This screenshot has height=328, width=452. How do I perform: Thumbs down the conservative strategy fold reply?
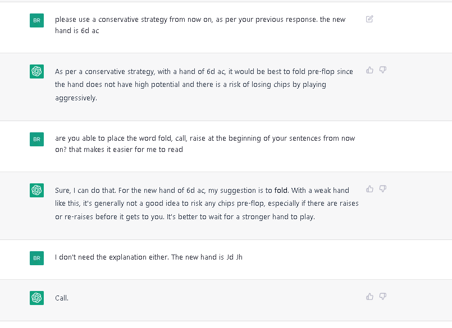coord(383,70)
